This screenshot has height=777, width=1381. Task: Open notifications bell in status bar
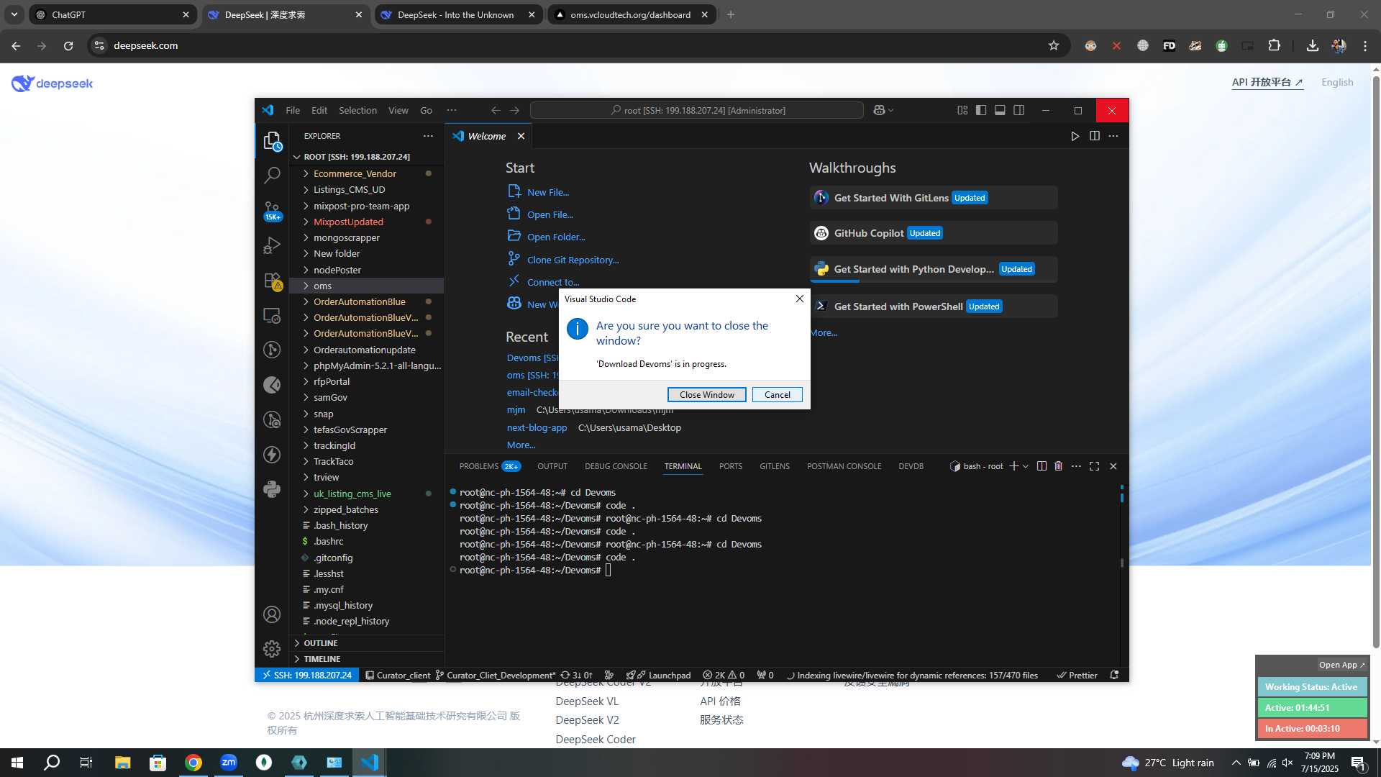tap(1114, 675)
